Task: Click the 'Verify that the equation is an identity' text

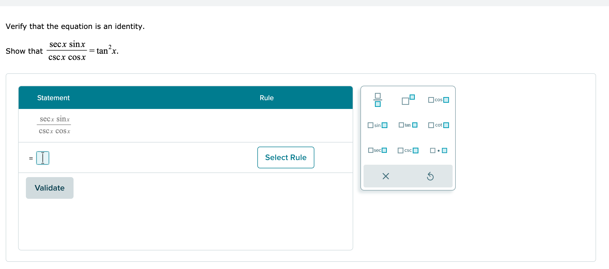Action: point(75,26)
